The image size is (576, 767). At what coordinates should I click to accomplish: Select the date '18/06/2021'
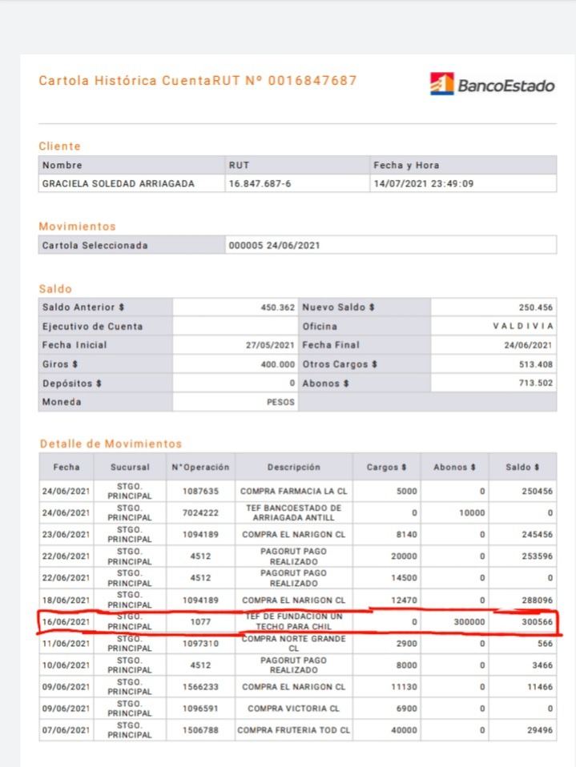pos(66,600)
